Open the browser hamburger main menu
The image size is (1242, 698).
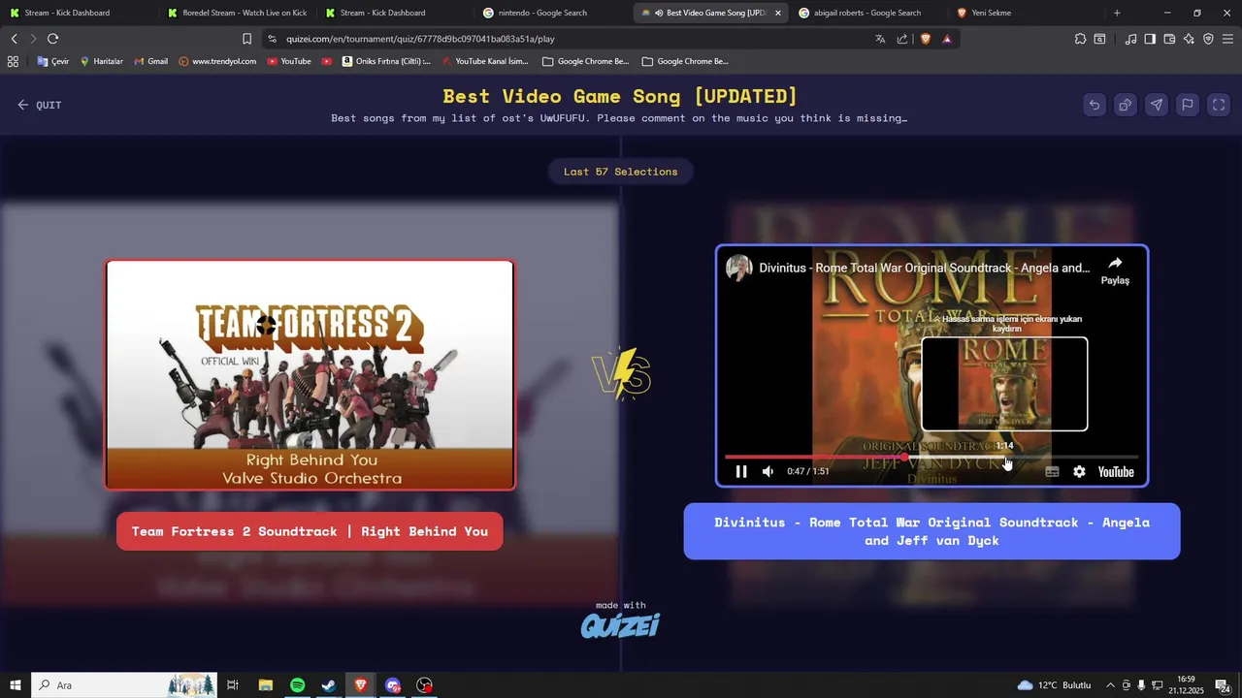pos(1227,39)
